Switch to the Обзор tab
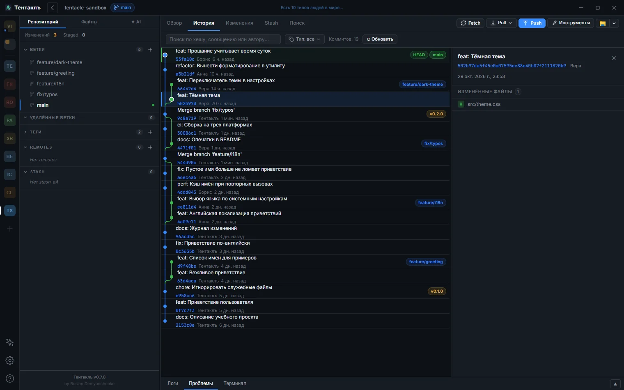Screen dimensions: 624x390 click(174, 23)
